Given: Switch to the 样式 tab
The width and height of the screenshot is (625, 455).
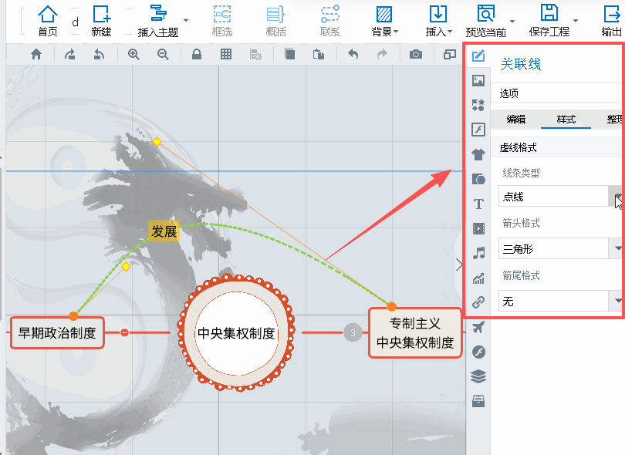Looking at the screenshot, I should click(566, 120).
